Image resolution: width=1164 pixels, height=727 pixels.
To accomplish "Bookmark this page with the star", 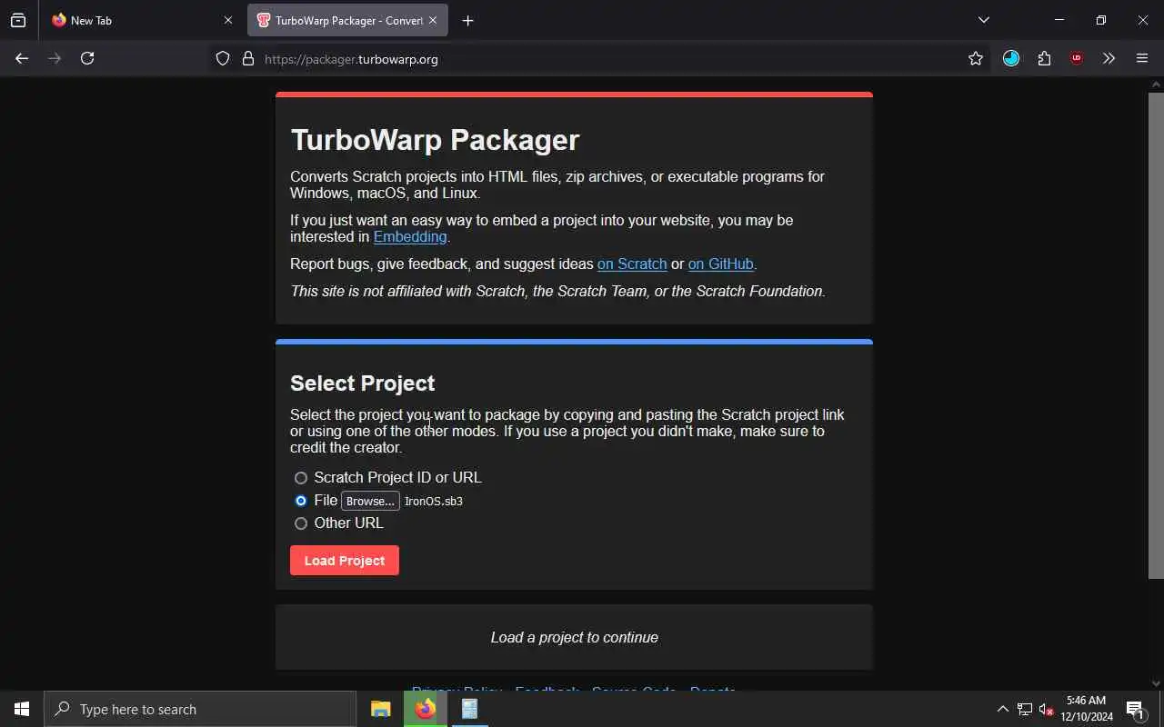I will click(x=976, y=58).
